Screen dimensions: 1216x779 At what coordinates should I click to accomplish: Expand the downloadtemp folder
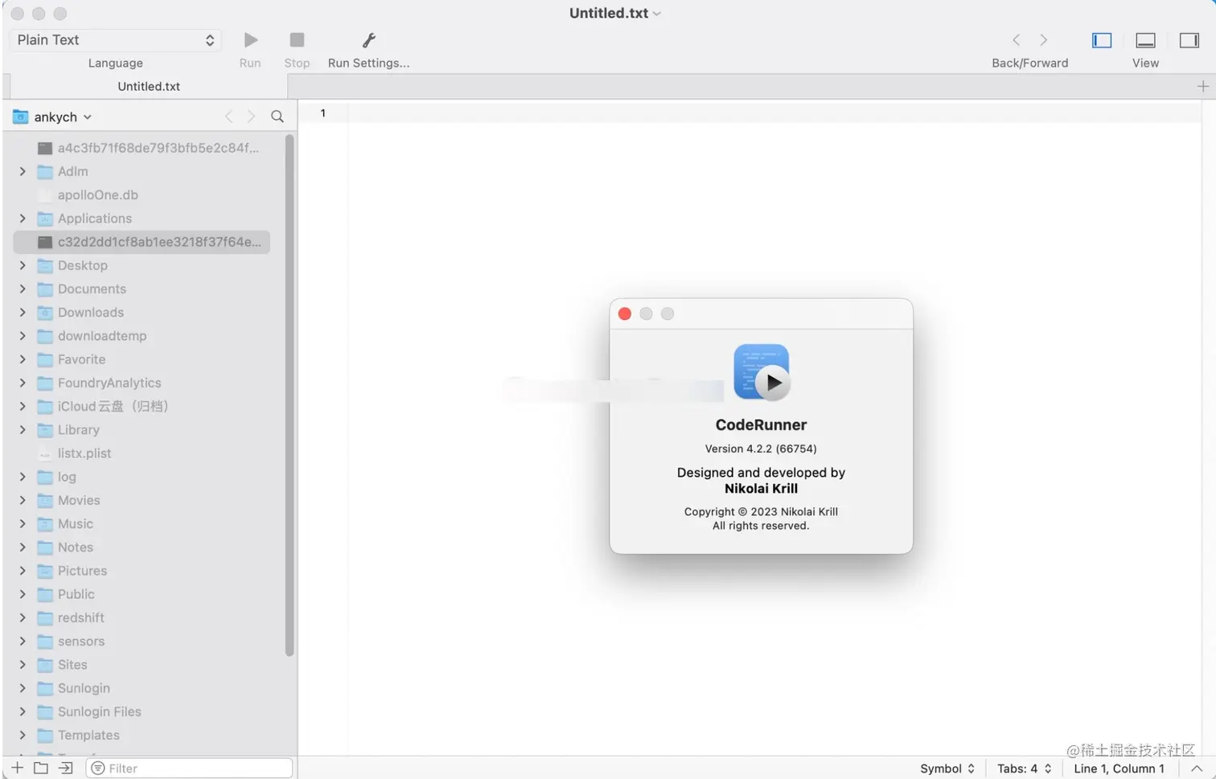(x=23, y=336)
